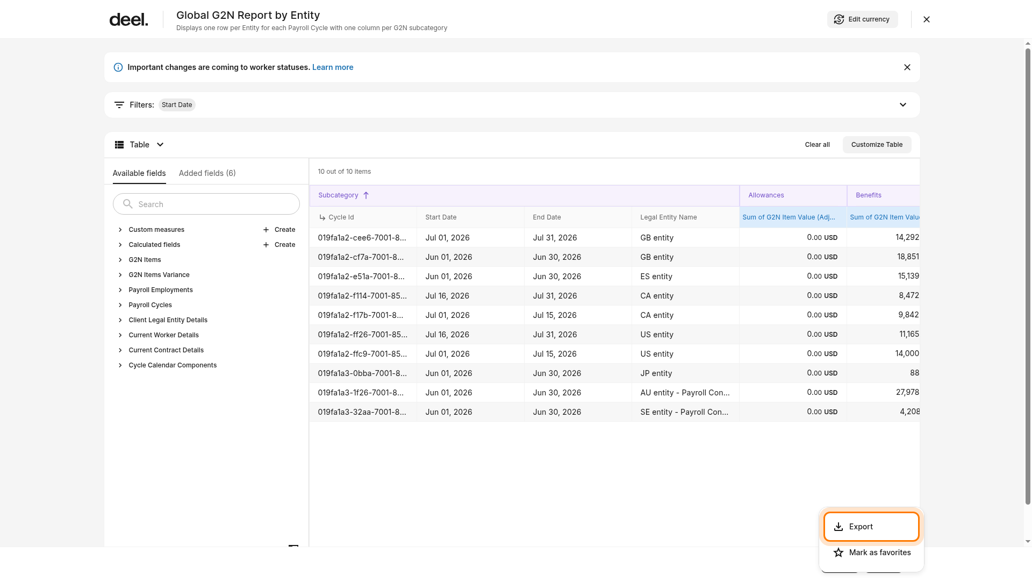Expand the Filters panel chevron
Screen dimensions: 1032x581
pyautogui.click(x=903, y=105)
